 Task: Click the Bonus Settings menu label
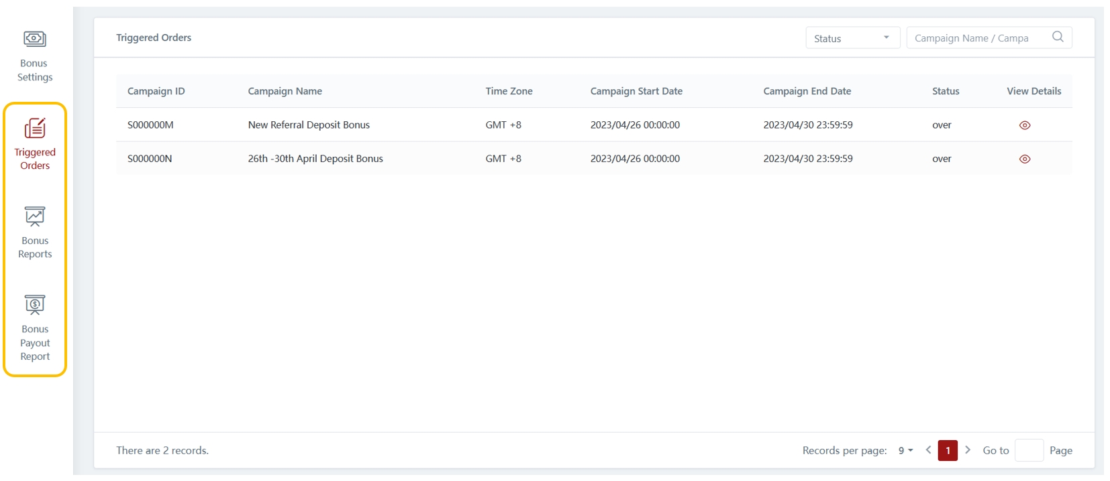(x=35, y=70)
